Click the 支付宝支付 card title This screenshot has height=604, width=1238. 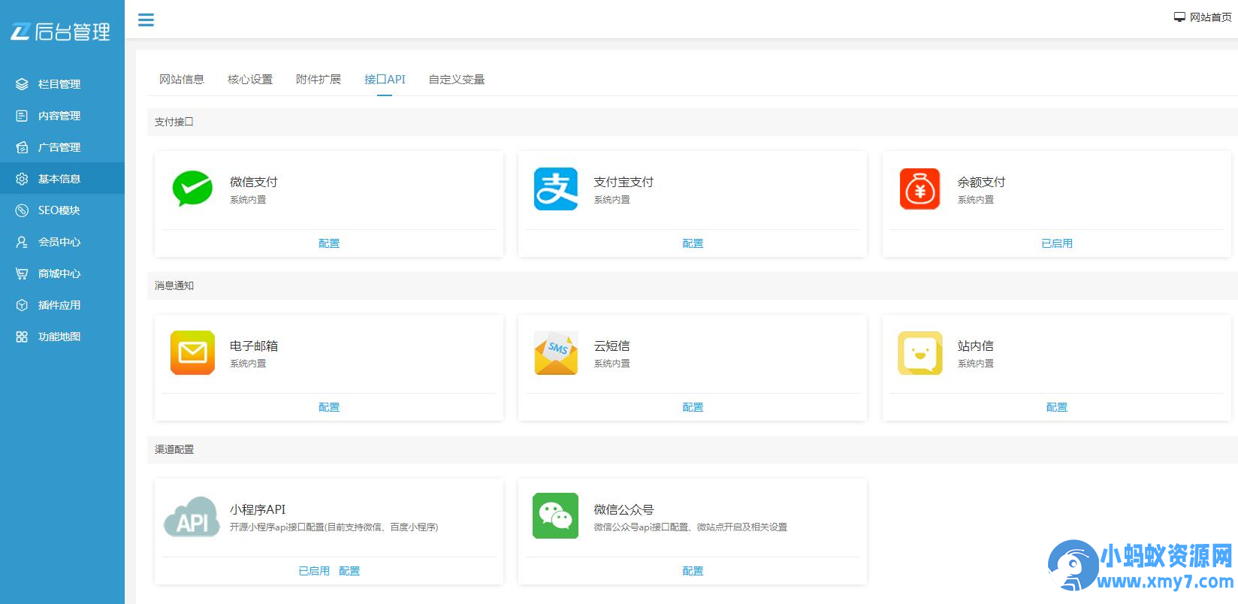tap(624, 182)
